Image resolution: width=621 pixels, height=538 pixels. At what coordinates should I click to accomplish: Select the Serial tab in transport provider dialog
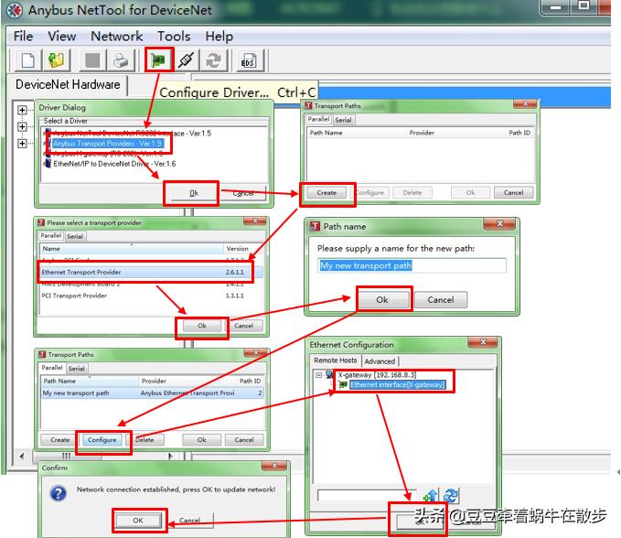coord(75,236)
